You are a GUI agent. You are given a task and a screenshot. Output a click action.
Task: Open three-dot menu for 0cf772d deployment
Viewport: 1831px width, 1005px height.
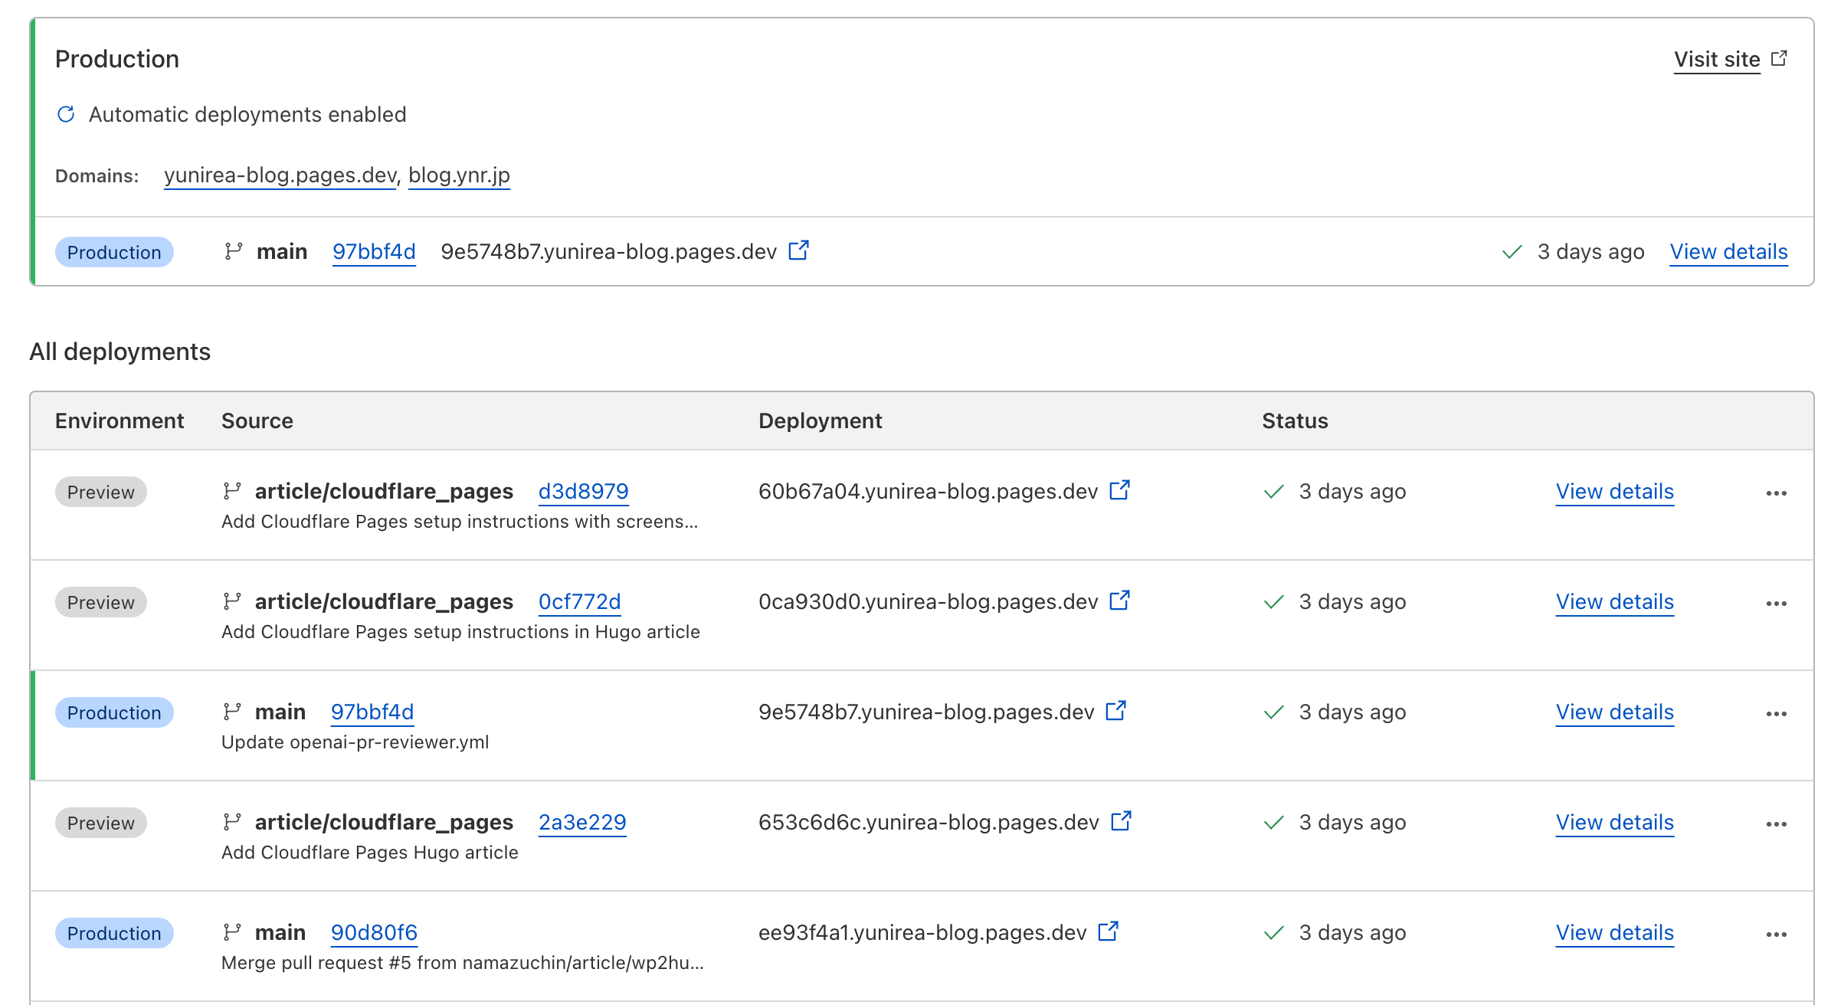pyautogui.click(x=1776, y=604)
